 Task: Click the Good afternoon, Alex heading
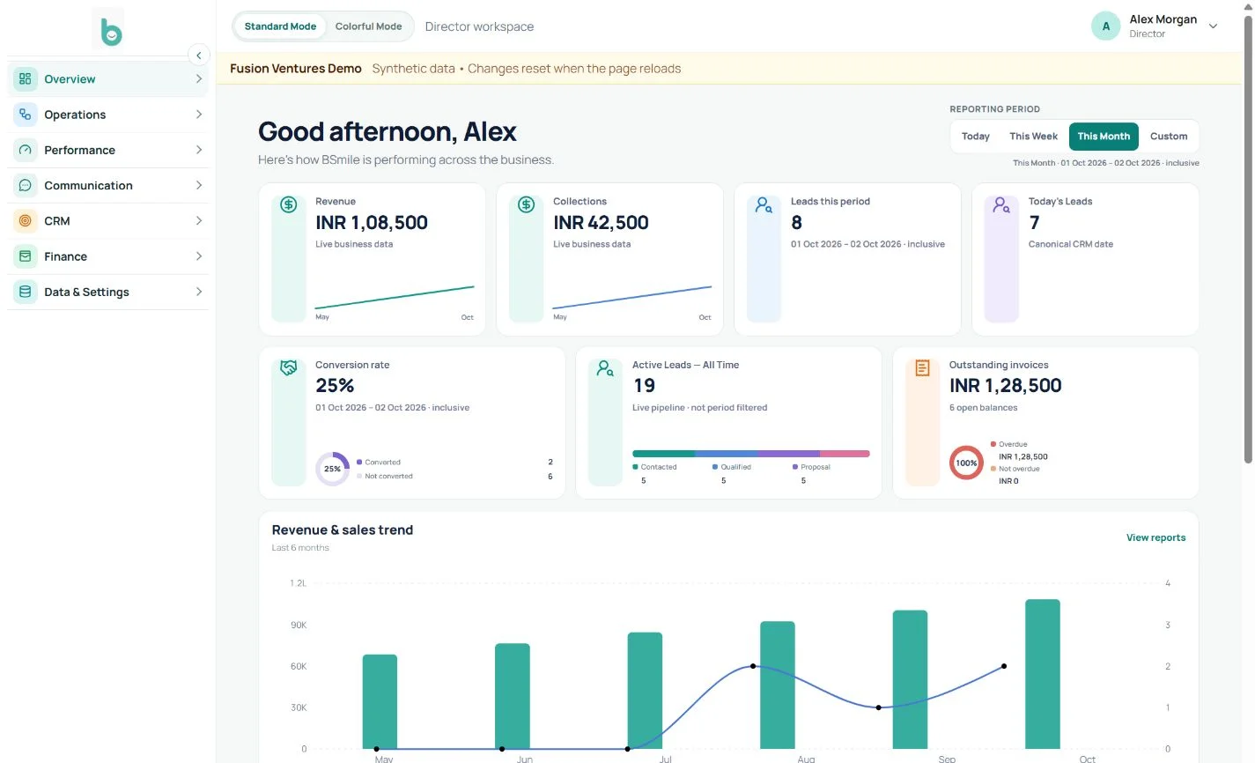point(388,132)
